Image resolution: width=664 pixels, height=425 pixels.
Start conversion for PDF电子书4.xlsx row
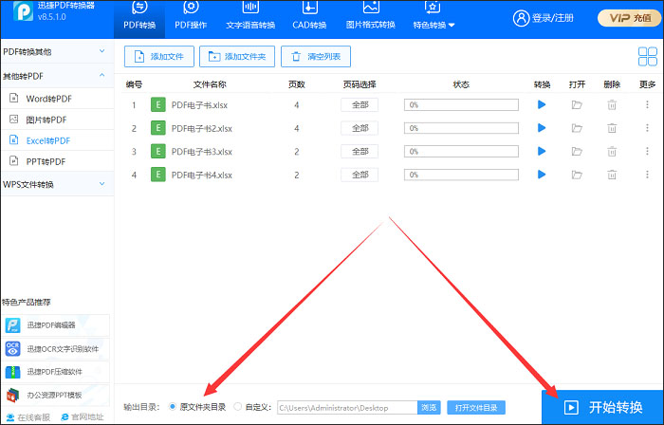(x=542, y=175)
